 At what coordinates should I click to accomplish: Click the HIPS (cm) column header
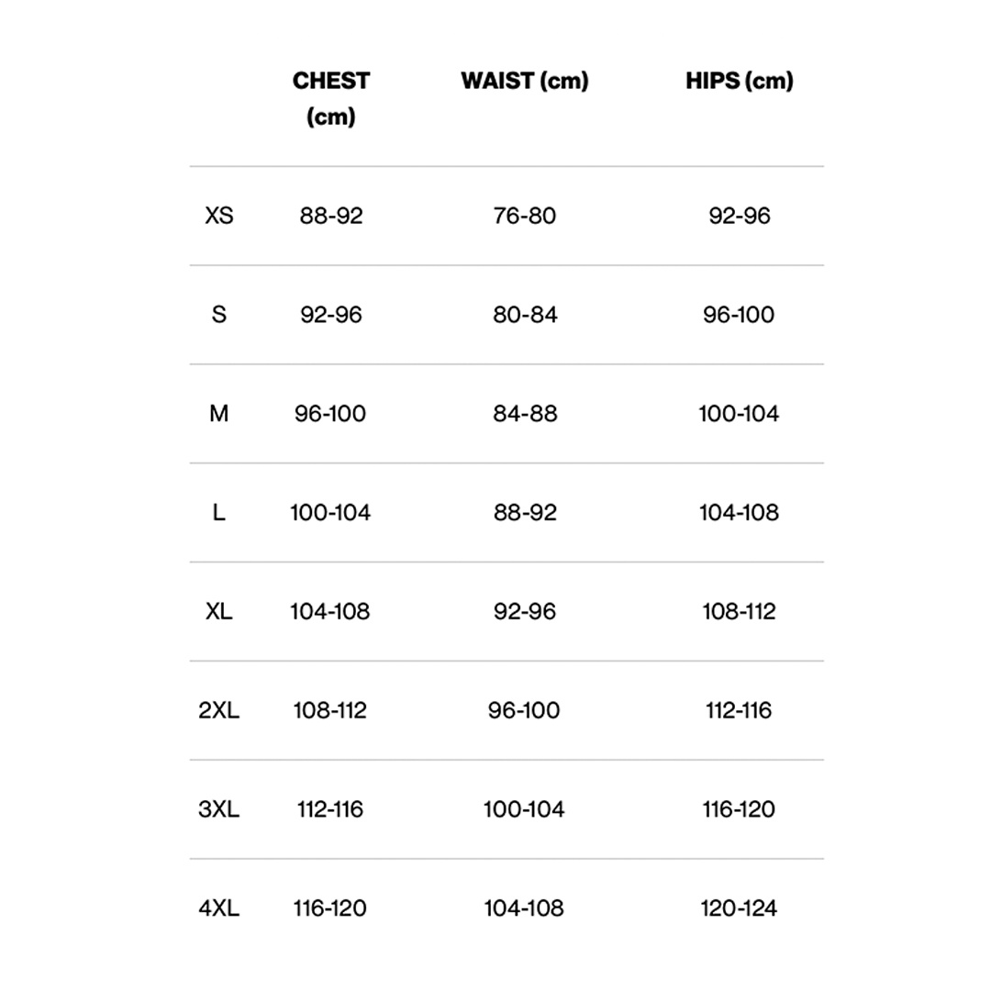(739, 81)
